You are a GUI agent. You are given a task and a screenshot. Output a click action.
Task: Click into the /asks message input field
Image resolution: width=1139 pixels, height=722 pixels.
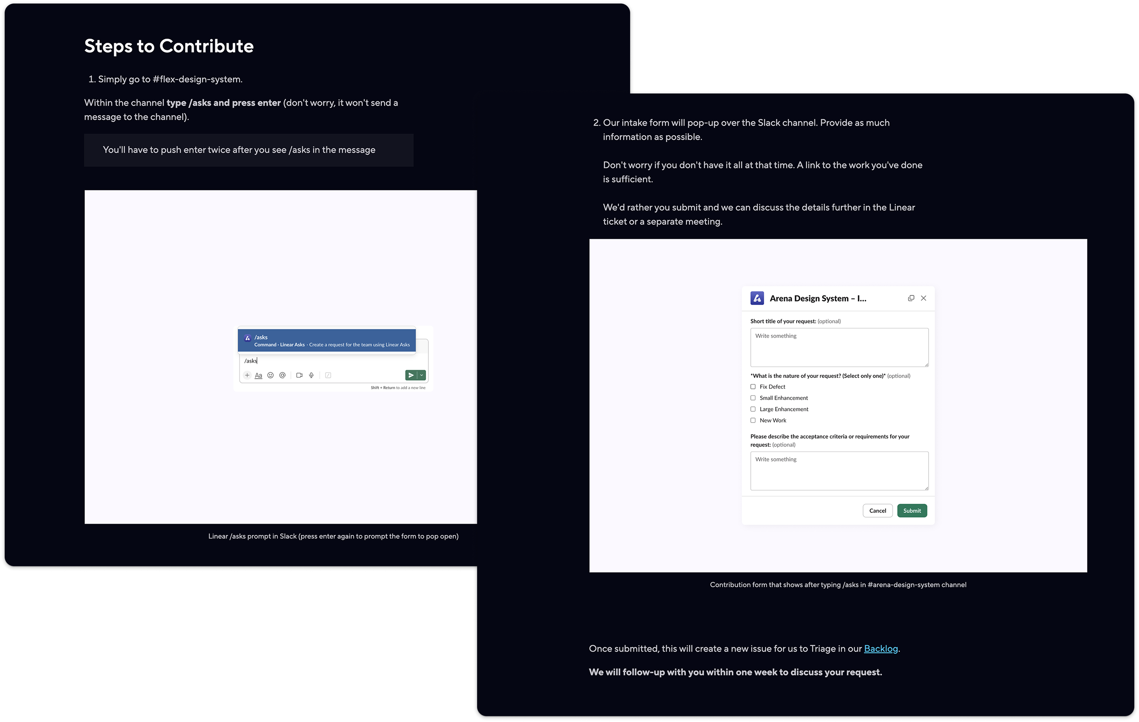pyautogui.click(x=334, y=361)
